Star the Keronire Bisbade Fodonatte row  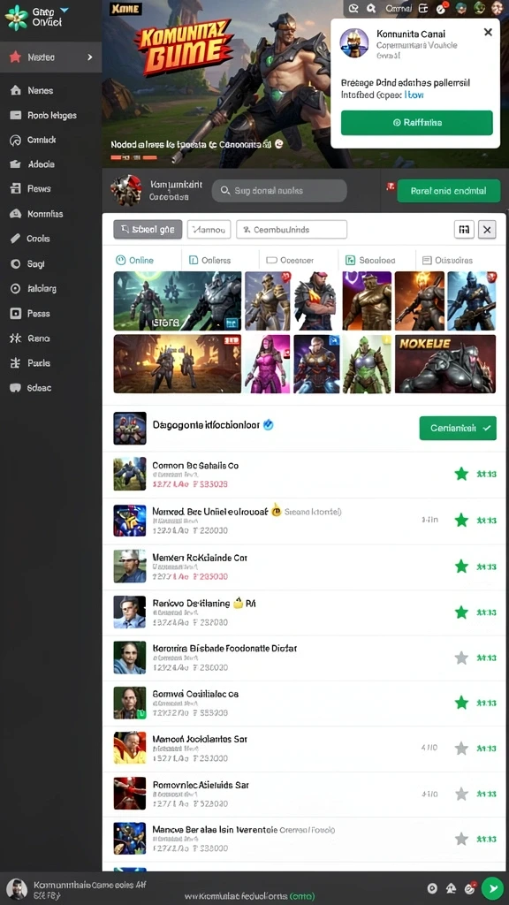[461, 658]
